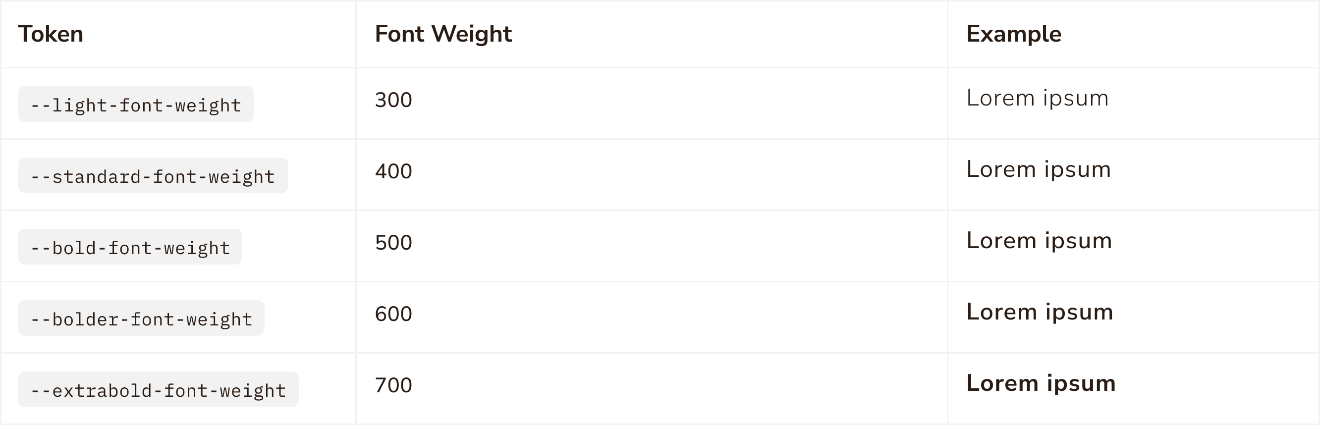Select the --light-font-weight token chip
Screen dimensions: 1320x425
click(136, 105)
